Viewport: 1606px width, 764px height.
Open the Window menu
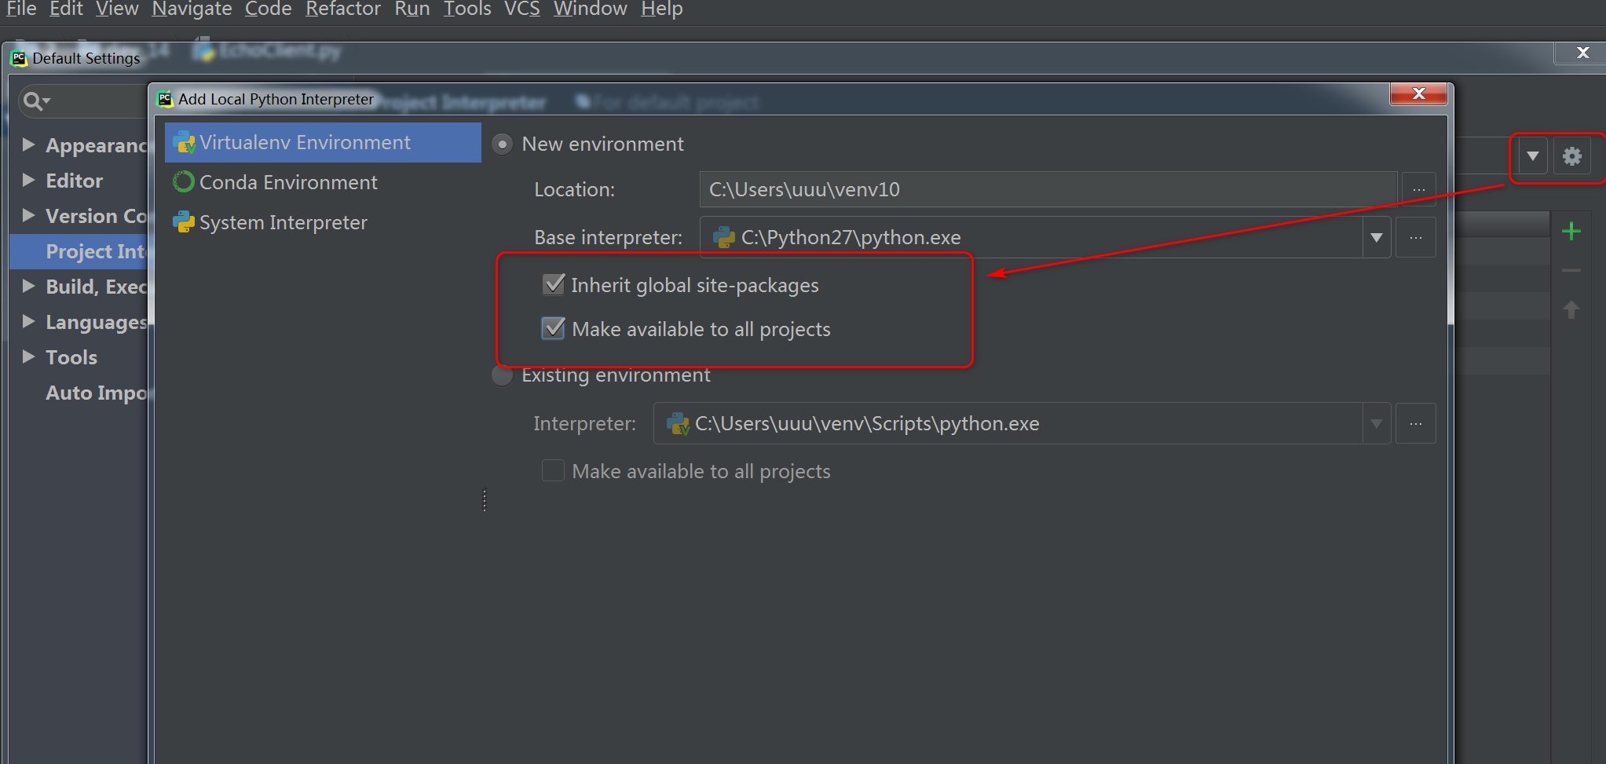tap(590, 9)
